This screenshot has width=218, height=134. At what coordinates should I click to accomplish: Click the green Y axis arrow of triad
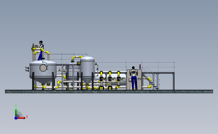coord(16,113)
